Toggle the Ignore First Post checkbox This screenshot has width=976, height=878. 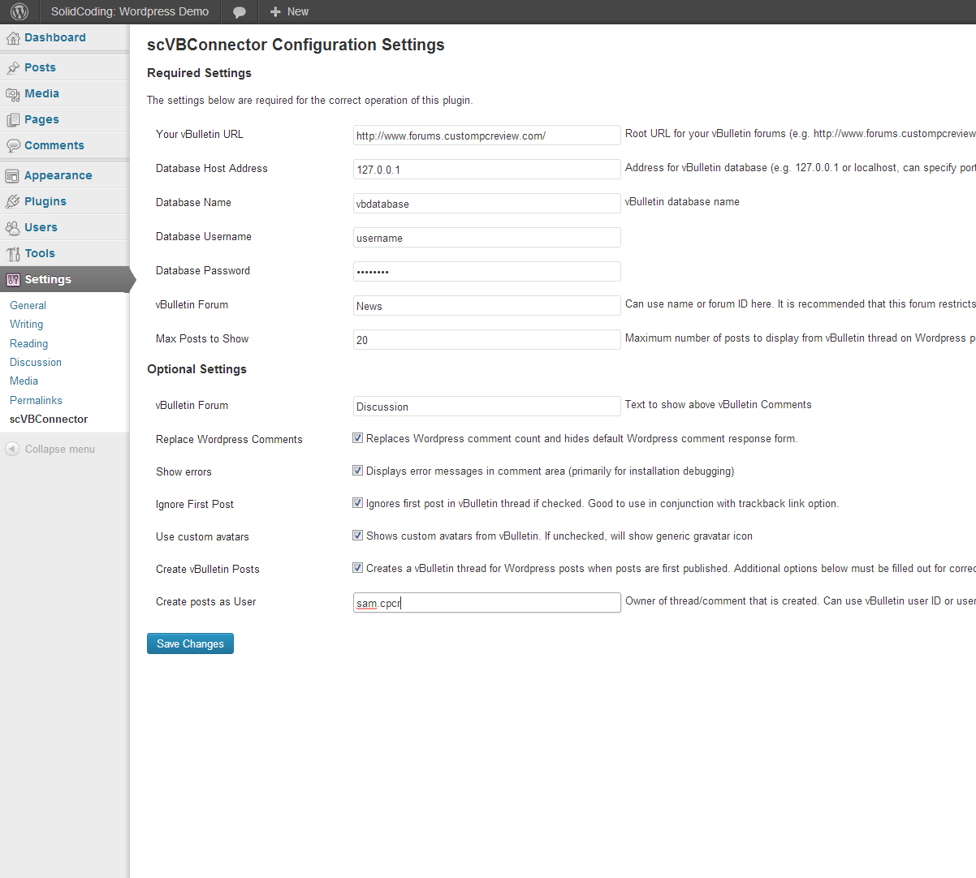(x=357, y=503)
